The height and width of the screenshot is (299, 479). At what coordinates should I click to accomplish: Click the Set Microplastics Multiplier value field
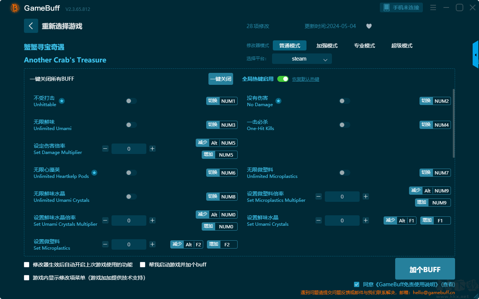[x=342, y=197]
